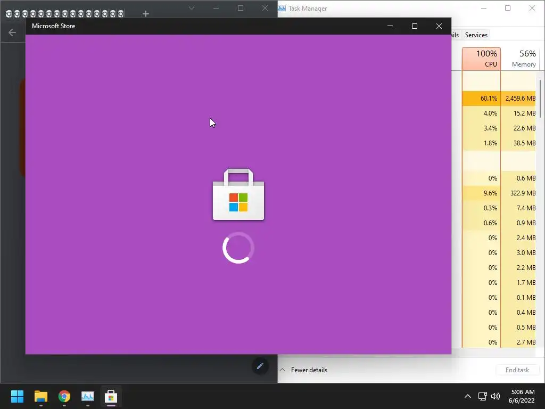Open the Windows Start menu
Viewport: 545px width, 409px height.
(17, 396)
